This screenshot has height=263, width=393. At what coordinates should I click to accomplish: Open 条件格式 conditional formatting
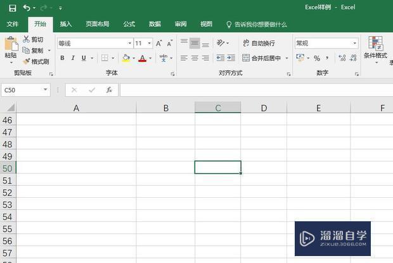click(375, 49)
